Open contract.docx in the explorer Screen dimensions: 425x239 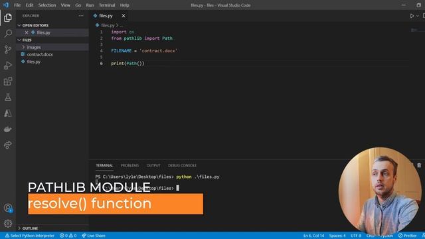pyautogui.click(x=40, y=54)
